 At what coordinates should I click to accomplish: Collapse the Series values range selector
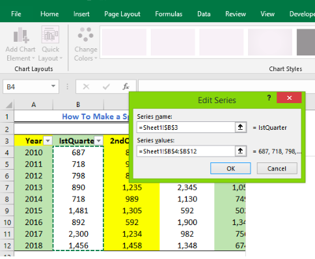240,151
